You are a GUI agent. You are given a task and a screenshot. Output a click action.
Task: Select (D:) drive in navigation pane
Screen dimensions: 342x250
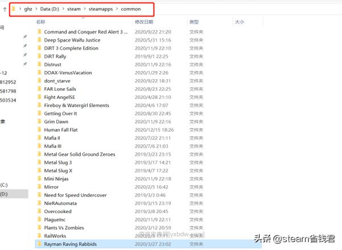point(14,194)
